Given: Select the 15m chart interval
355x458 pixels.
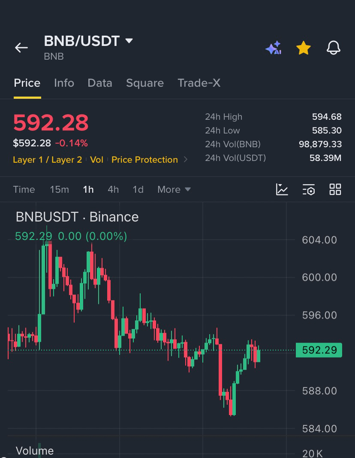Looking at the screenshot, I should [x=60, y=190].
